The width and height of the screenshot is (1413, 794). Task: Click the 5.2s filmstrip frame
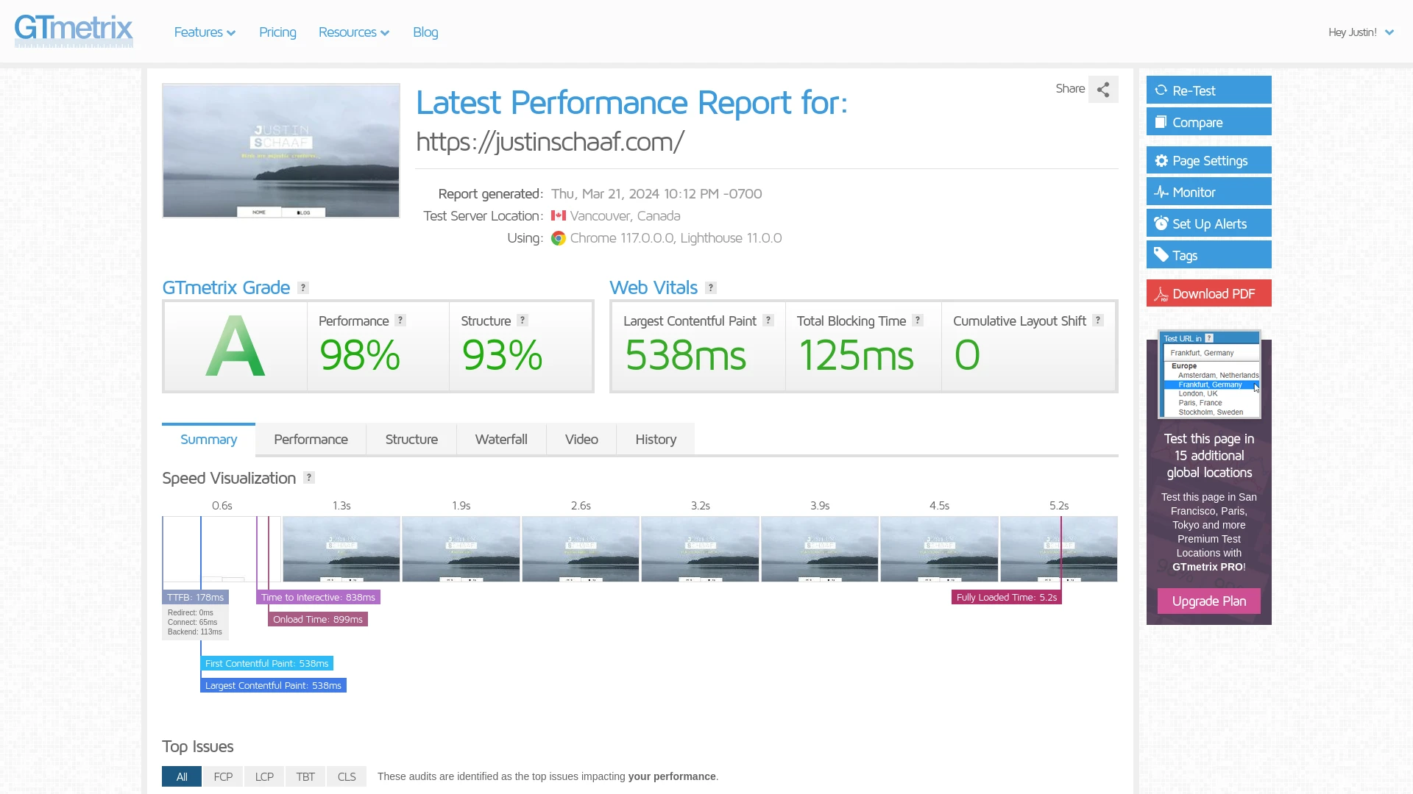tap(1058, 549)
